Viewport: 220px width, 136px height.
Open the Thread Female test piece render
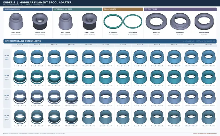(x=204, y=21)
